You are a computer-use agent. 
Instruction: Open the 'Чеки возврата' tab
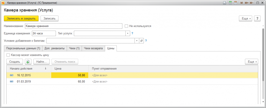tap(93, 48)
